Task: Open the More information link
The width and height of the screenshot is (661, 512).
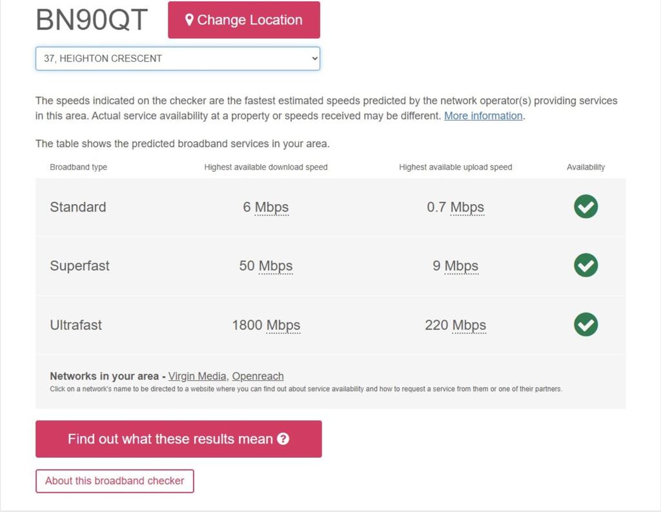Action: pos(483,116)
